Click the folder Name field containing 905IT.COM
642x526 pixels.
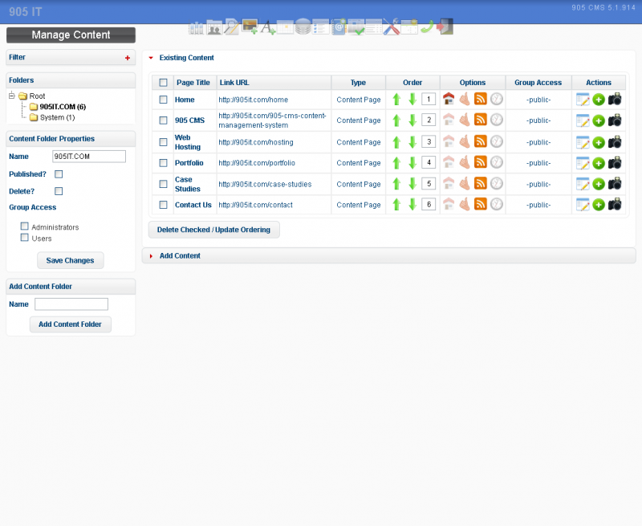[89, 156]
